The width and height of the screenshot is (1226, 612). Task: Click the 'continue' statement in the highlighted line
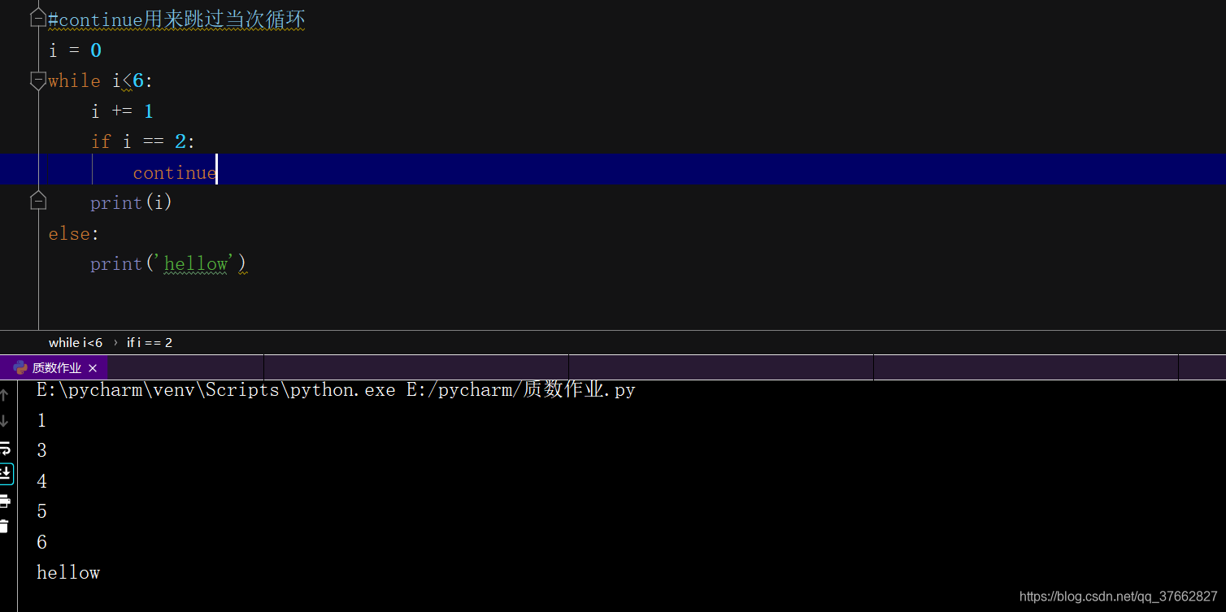coord(174,172)
